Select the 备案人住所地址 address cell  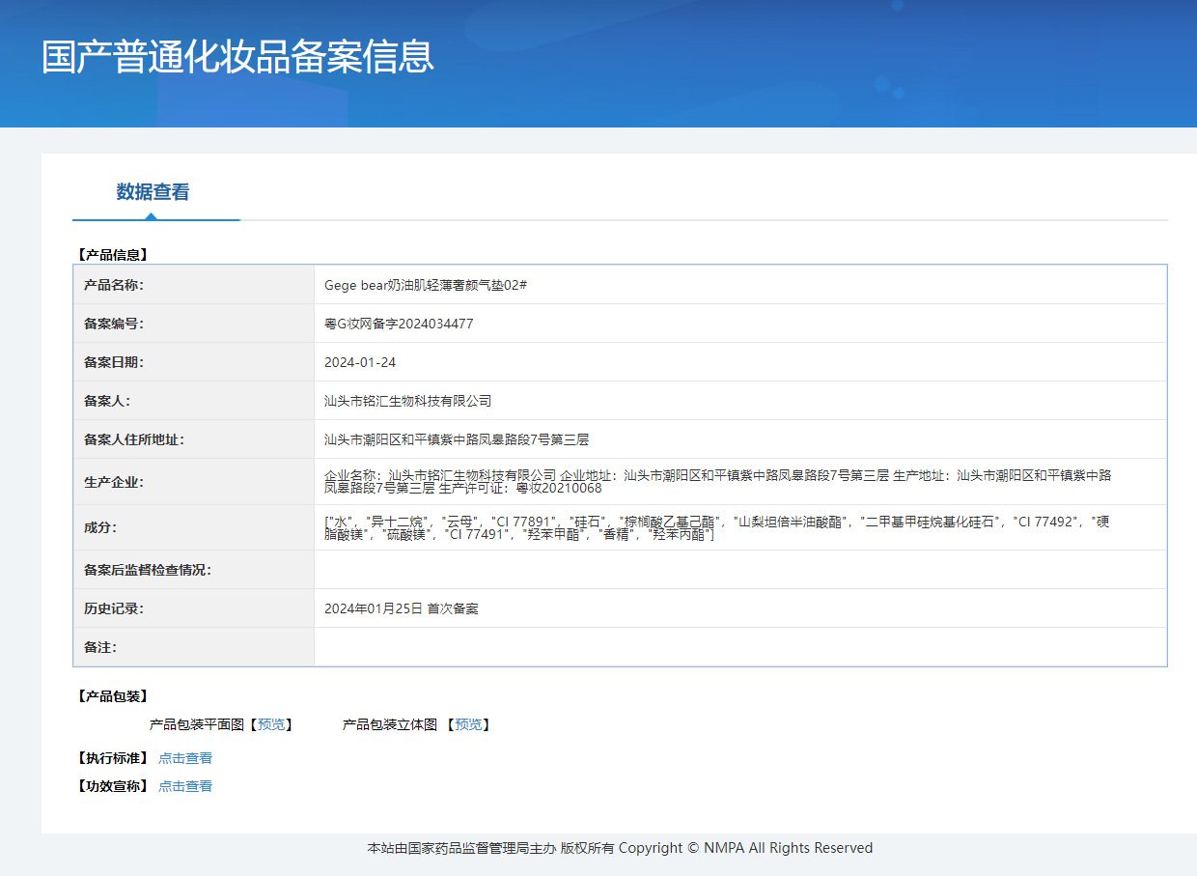tap(459, 438)
